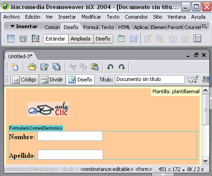Open the window size dropdown 451 x 172

[x=172, y=169]
